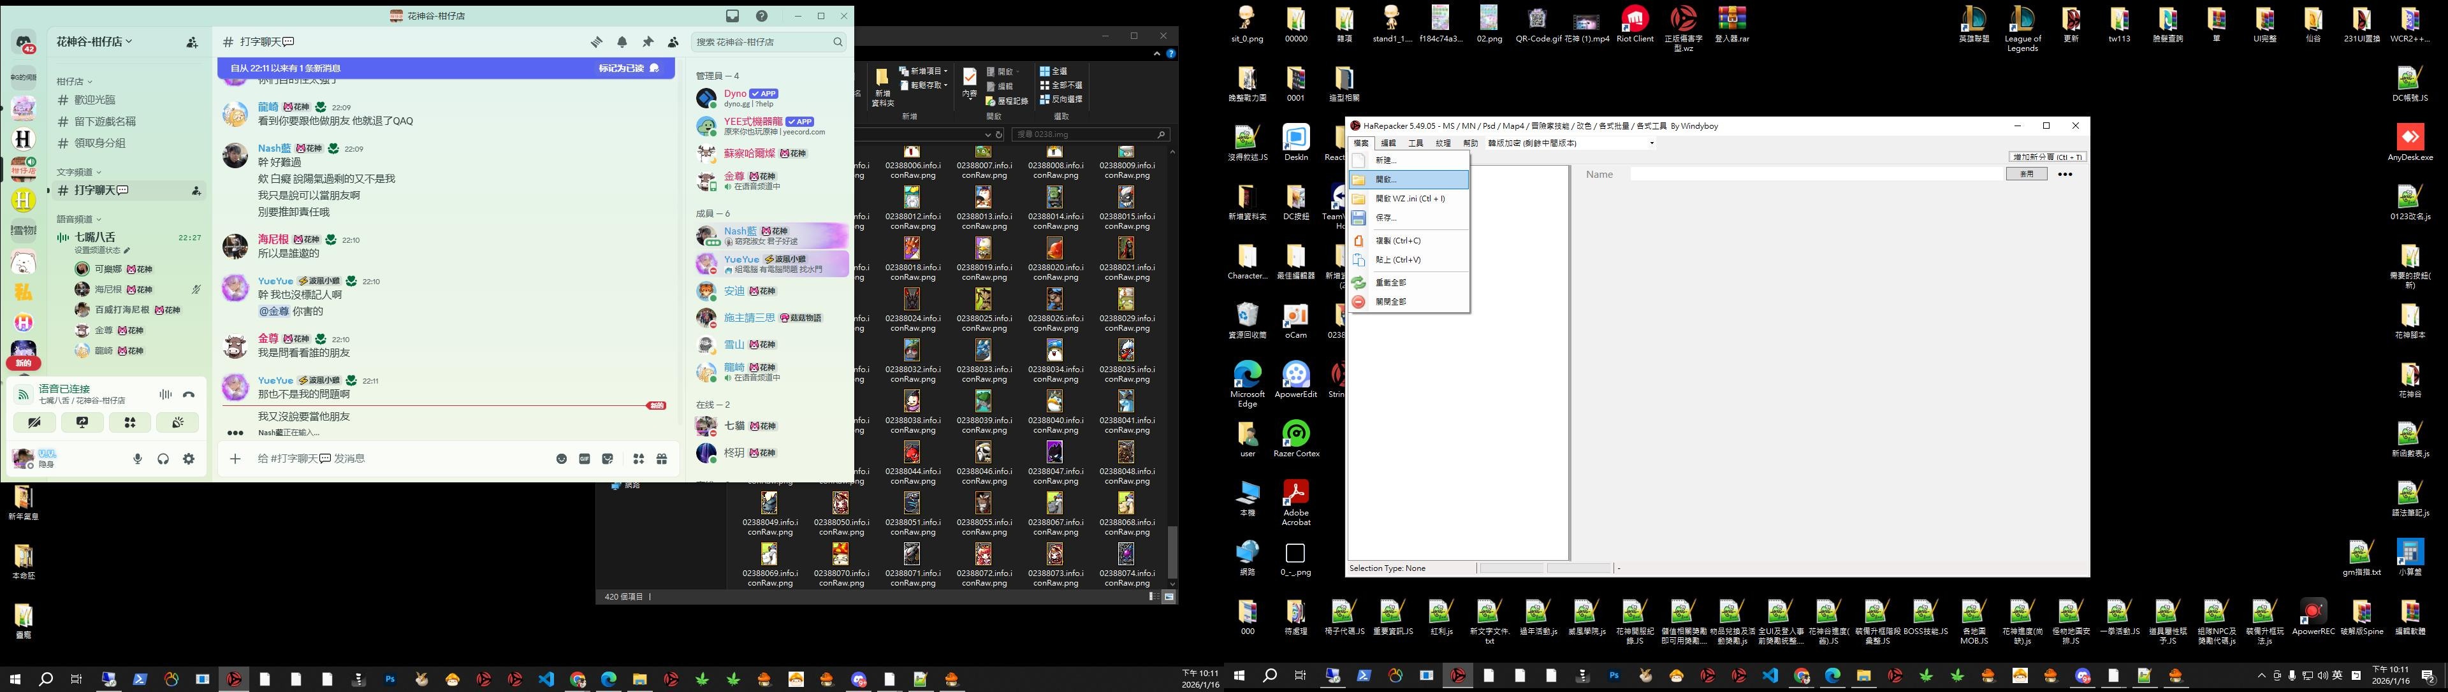This screenshot has width=2448, height=692.
Task: Open the 花神谷-柑仔店 server name dropdown
Action: click(x=94, y=42)
